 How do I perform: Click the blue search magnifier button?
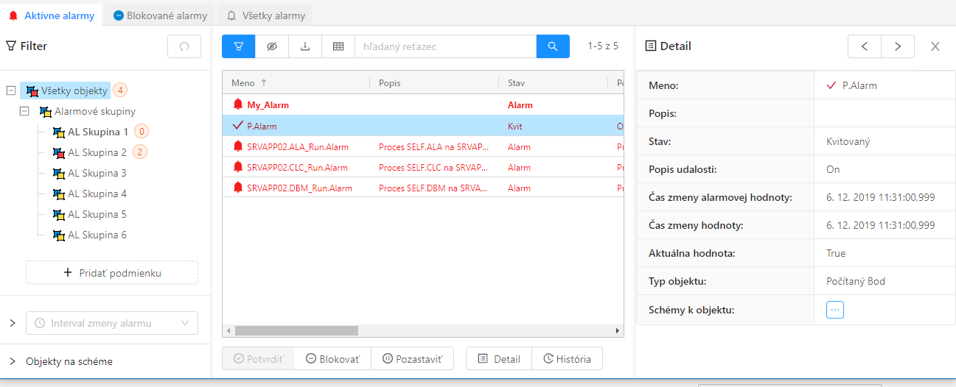(553, 46)
